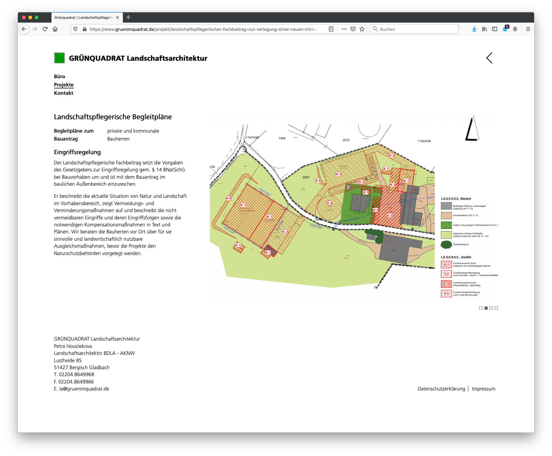Click the browser forward arrow
This screenshot has height=456, width=552.
pyautogui.click(x=35, y=29)
